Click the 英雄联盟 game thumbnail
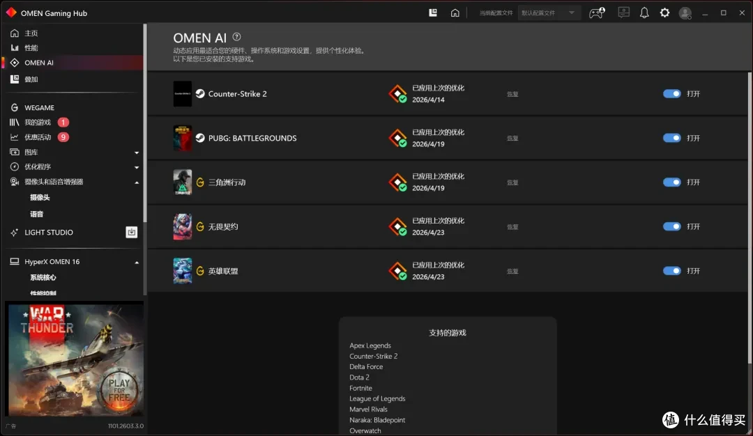753x436 pixels. coord(183,270)
